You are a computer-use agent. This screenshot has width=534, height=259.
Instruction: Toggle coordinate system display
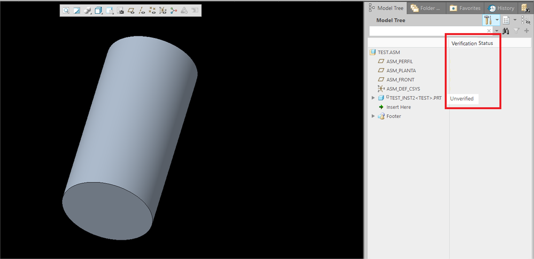click(163, 10)
